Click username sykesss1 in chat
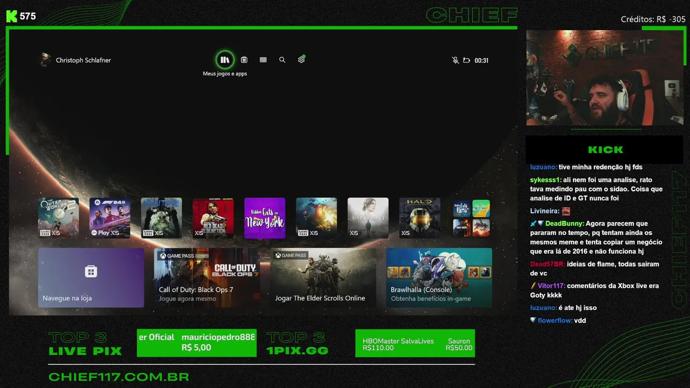Viewport: 690px width, 388px height. [x=546, y=180]
